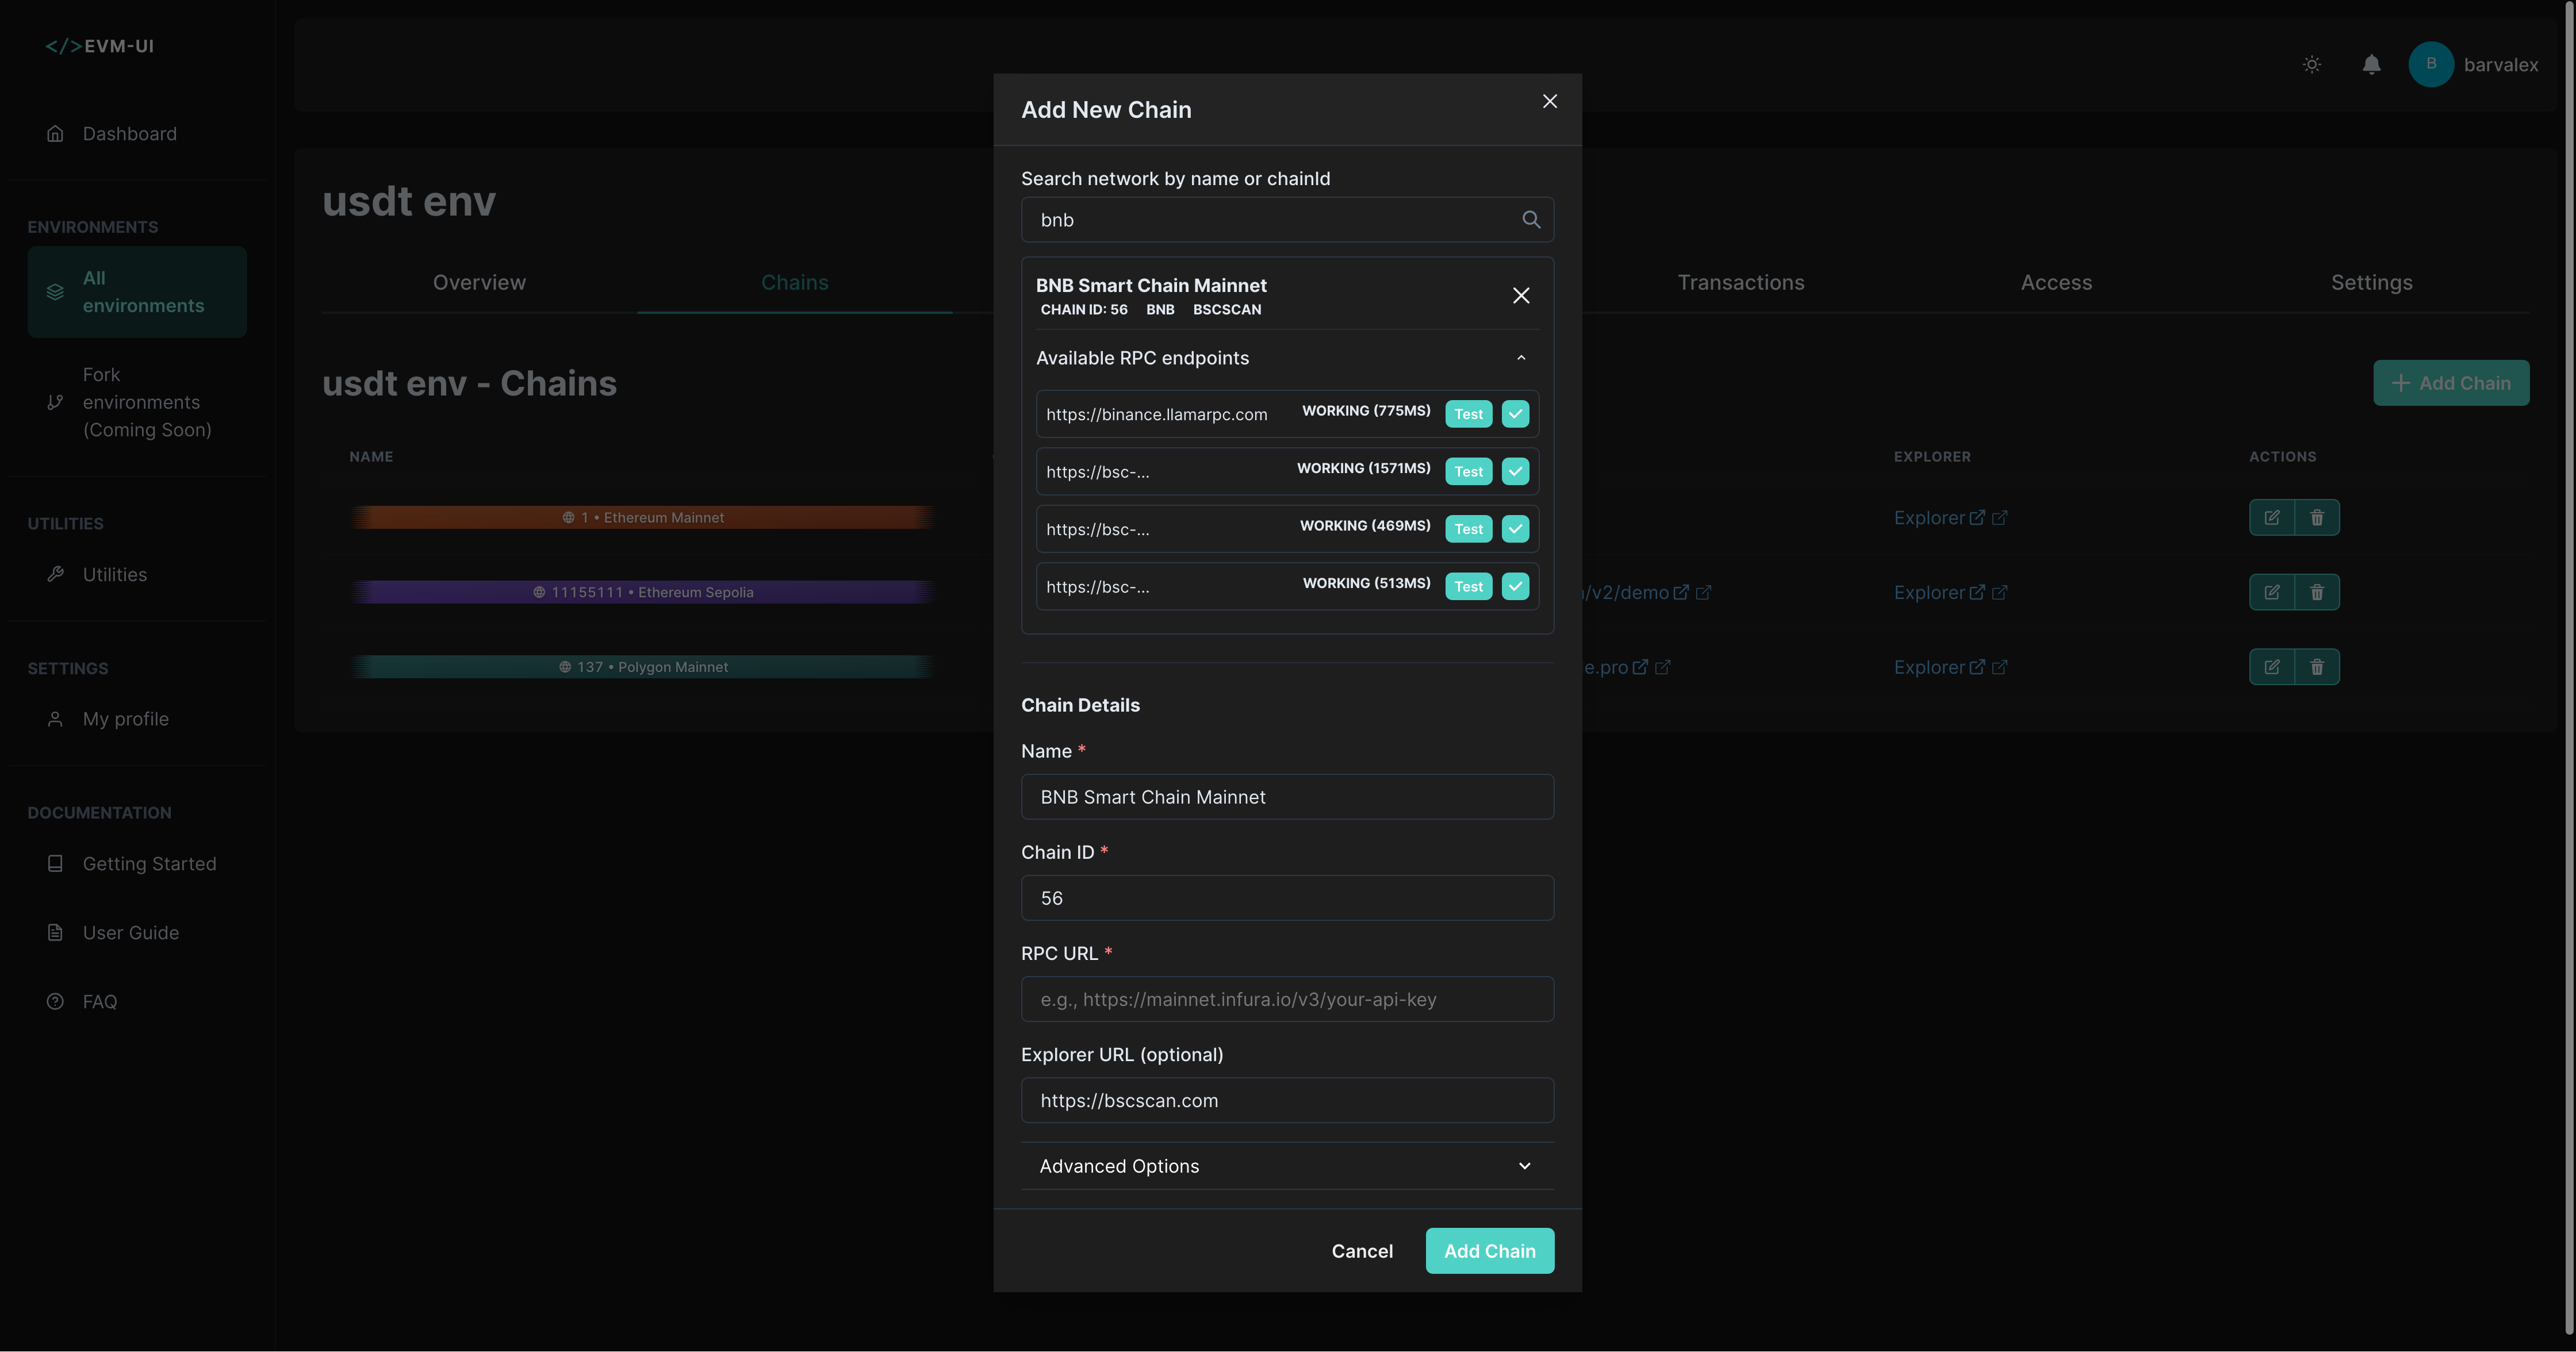Screen dimensions: 2576x1352
Task: Switch to the Chains tab
Action: click(794, 283)
